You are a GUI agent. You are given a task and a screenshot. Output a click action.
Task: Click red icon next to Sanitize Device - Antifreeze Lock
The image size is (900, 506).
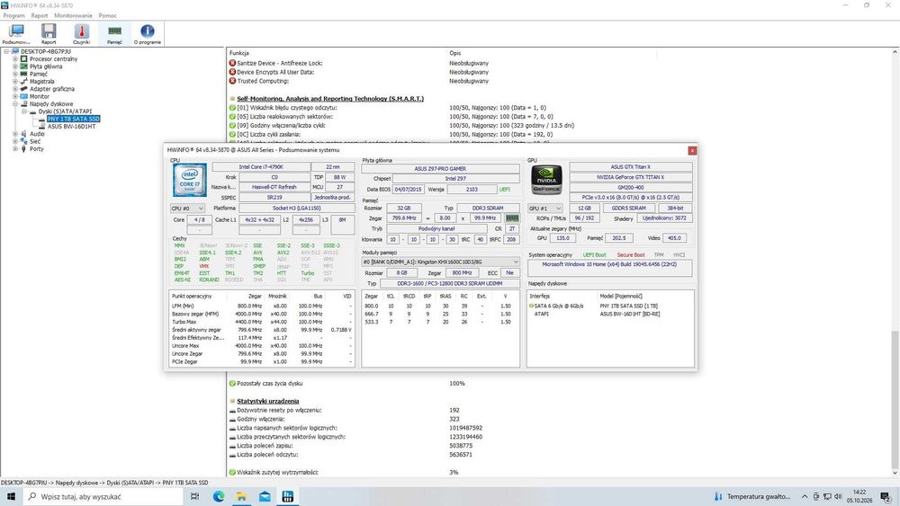click(x=232, y=63)
